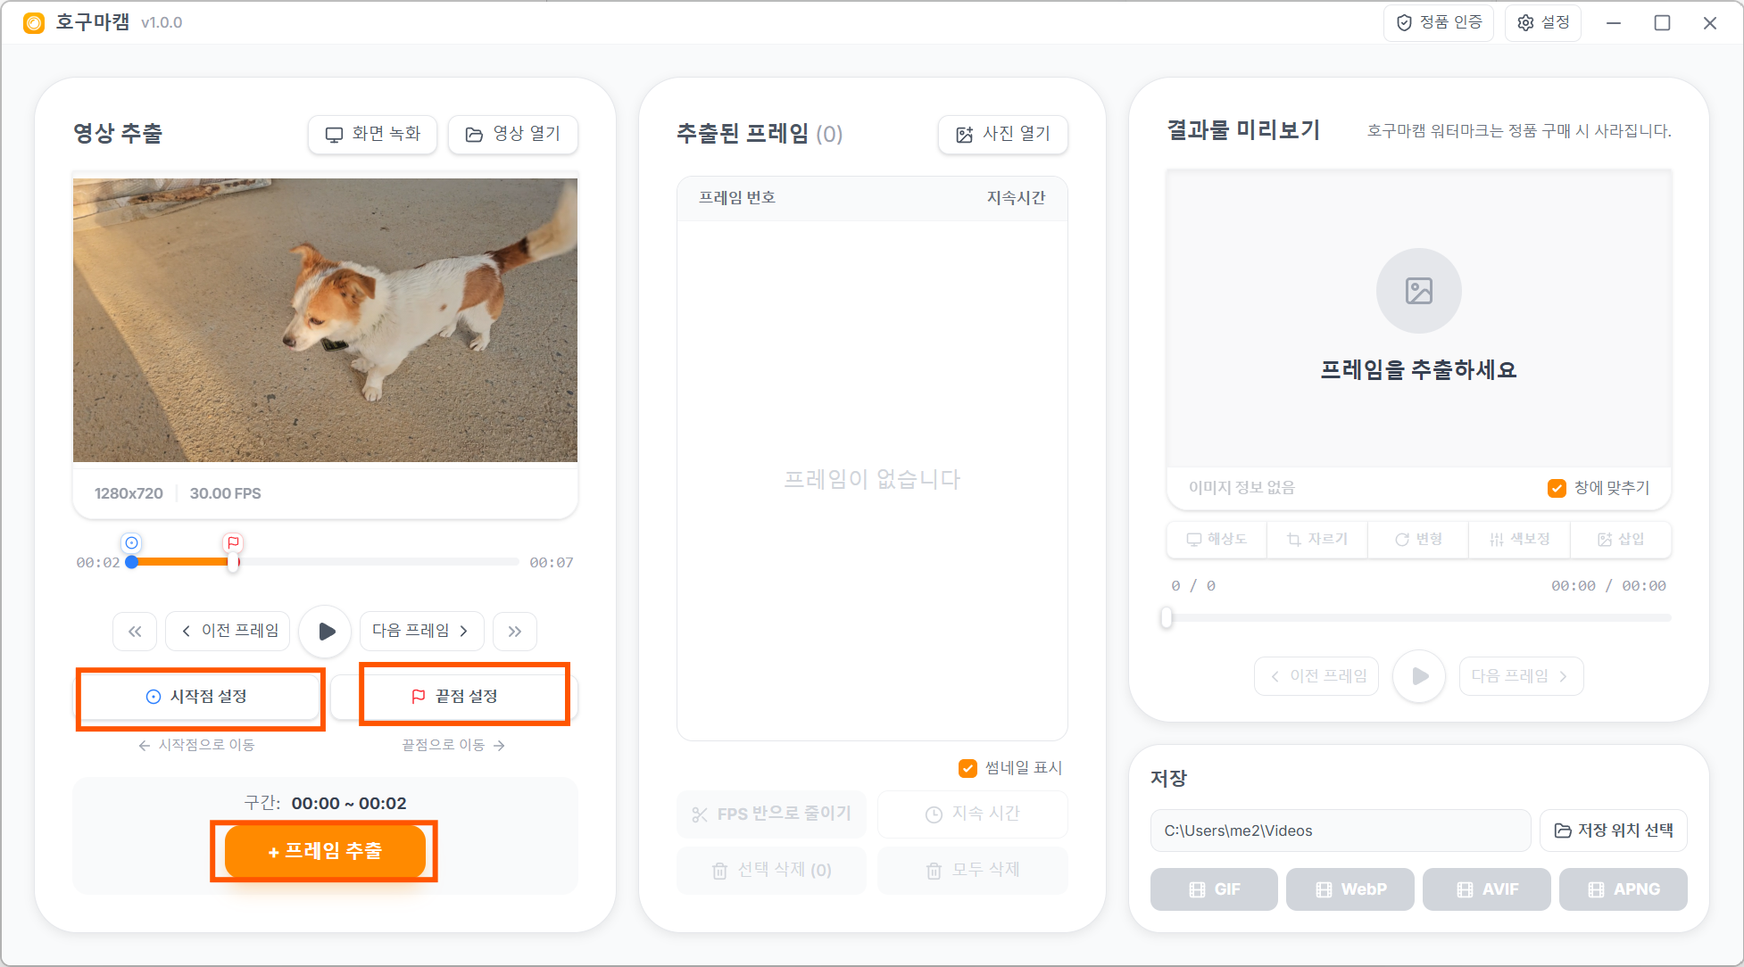
Task: Open photos with 사진 열기 button
Action: (1002, 135)
